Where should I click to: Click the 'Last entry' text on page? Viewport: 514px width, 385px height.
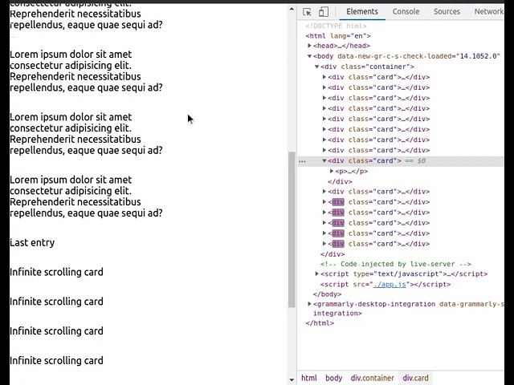(x=32, y=242)
